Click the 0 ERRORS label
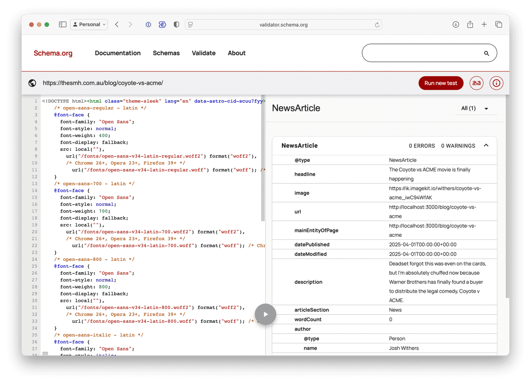The image size is (531, 384). pyautogui.click(x=422, y=146)
